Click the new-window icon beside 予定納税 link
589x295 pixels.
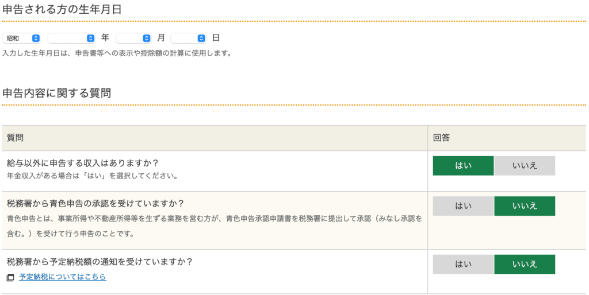pos(10,277)
